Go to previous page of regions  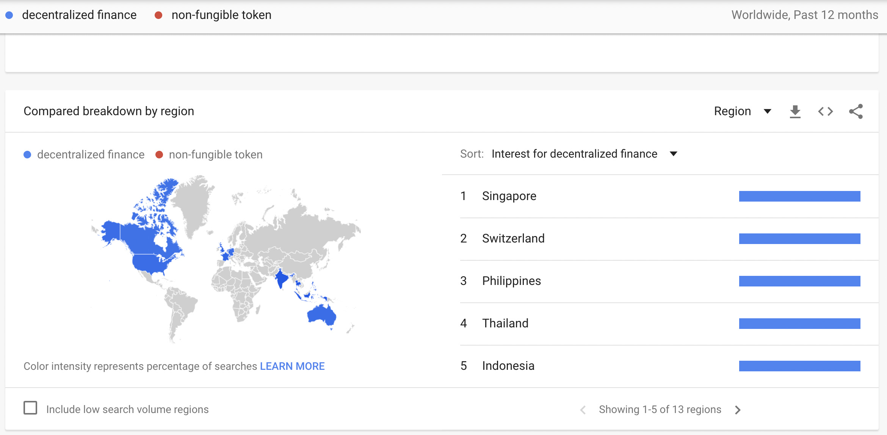point(583,410)
